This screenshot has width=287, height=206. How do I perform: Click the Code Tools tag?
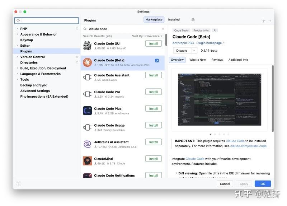tap(181, 31)
